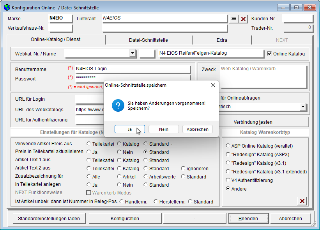This screenshot has height=230, width=320.
Task: Decline saving with Nein button
Action: 164,129
